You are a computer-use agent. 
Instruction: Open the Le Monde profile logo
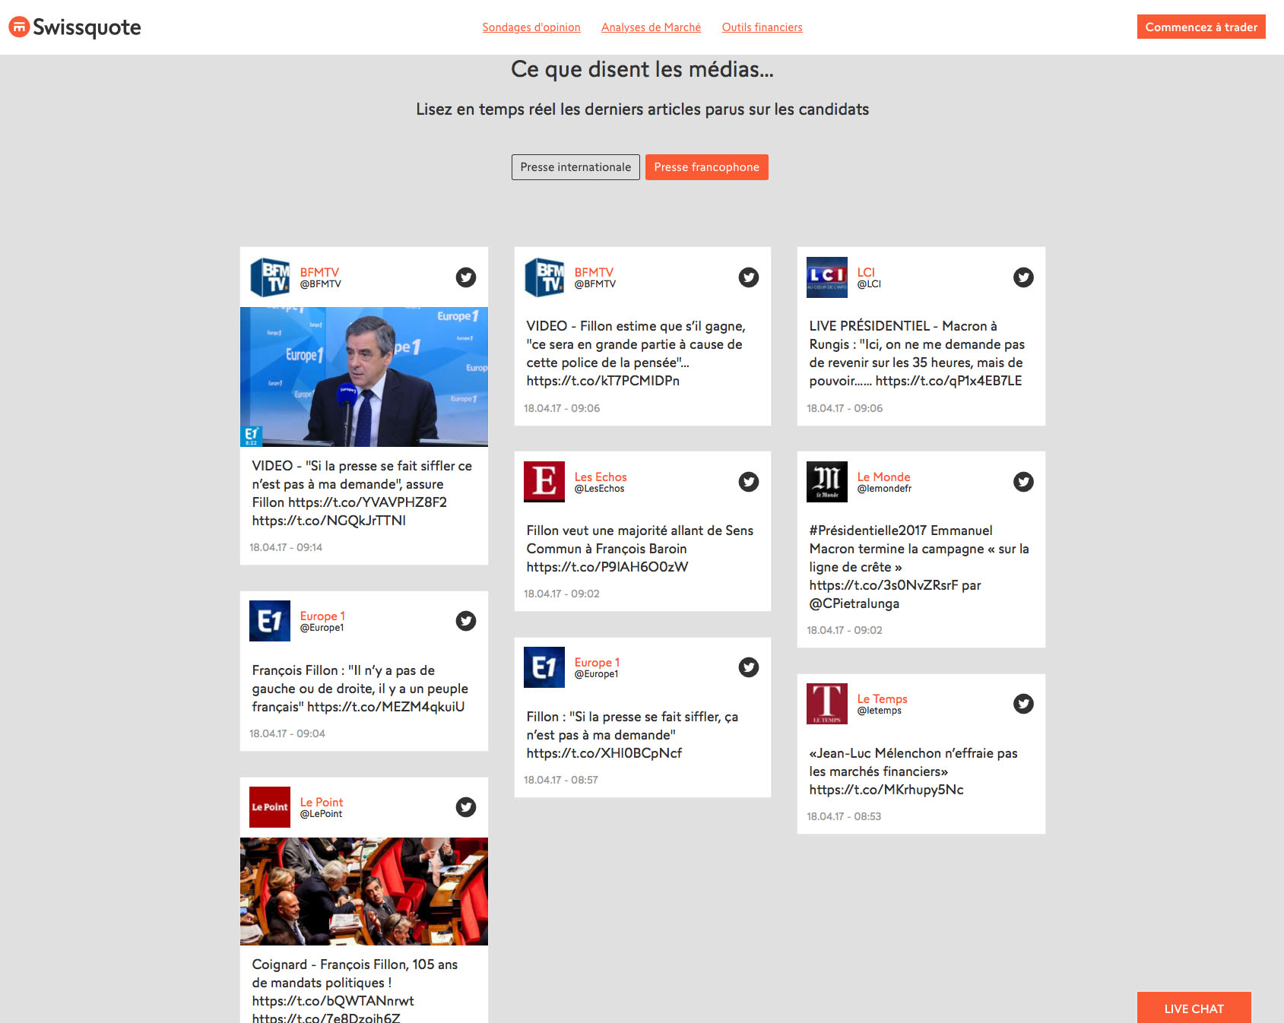[x=826, y=482]
